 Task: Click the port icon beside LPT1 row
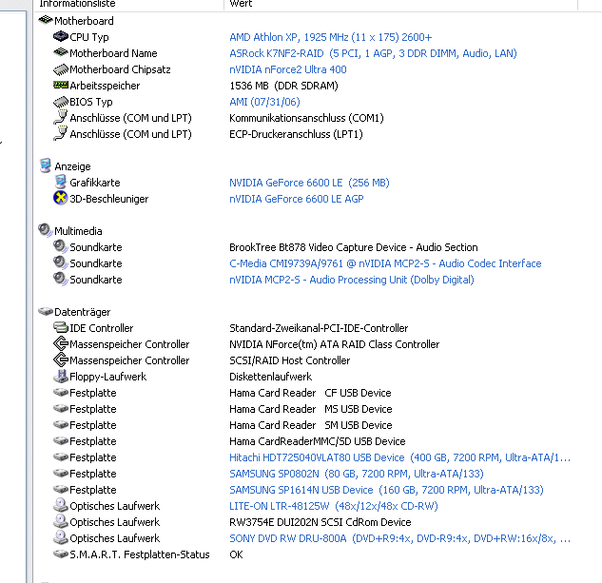(x=61, y=134)
